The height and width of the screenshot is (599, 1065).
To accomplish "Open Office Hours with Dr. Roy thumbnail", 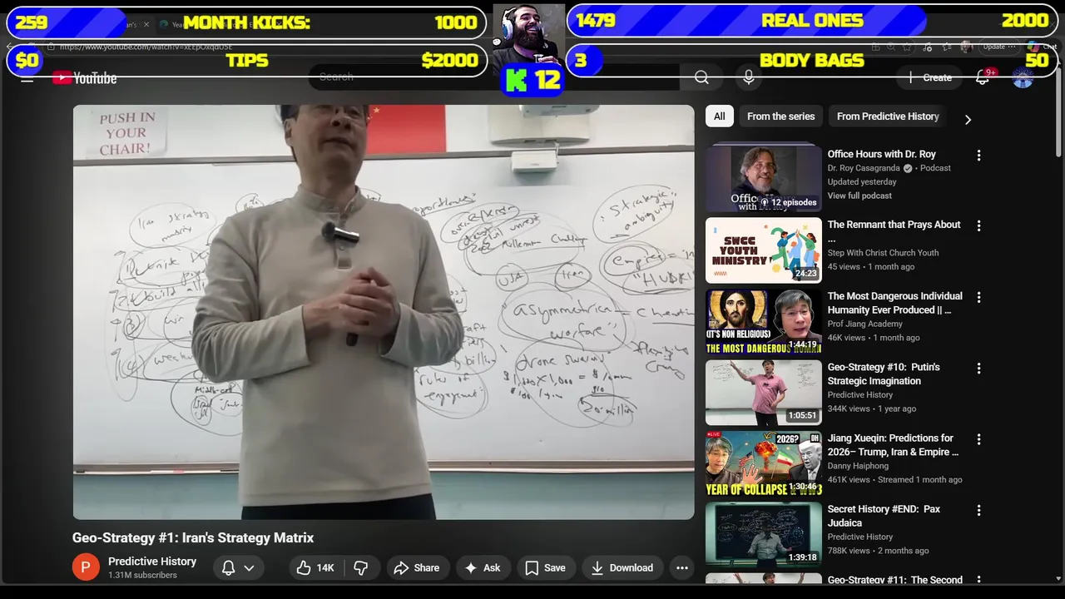I will coord(764,178).
